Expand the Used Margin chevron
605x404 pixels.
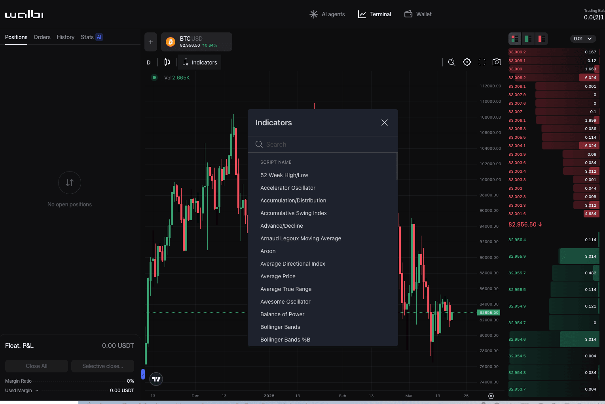[37, 391]
